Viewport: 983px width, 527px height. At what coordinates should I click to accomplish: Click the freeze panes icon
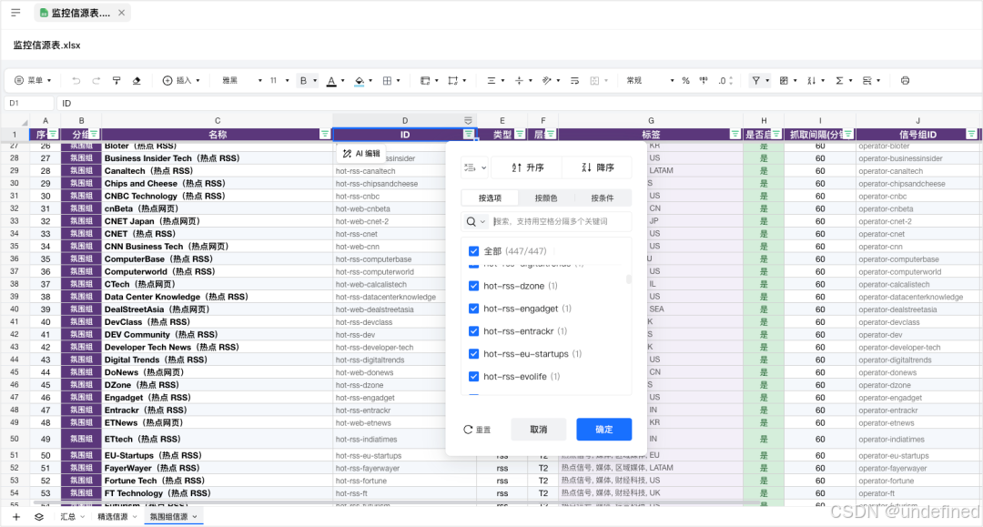pyautogui.click(x=425, y=80)
